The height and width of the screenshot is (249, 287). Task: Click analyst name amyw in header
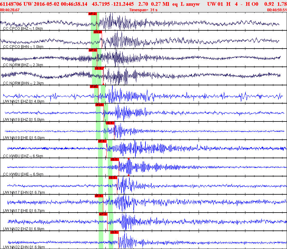[x=193, y=4]
